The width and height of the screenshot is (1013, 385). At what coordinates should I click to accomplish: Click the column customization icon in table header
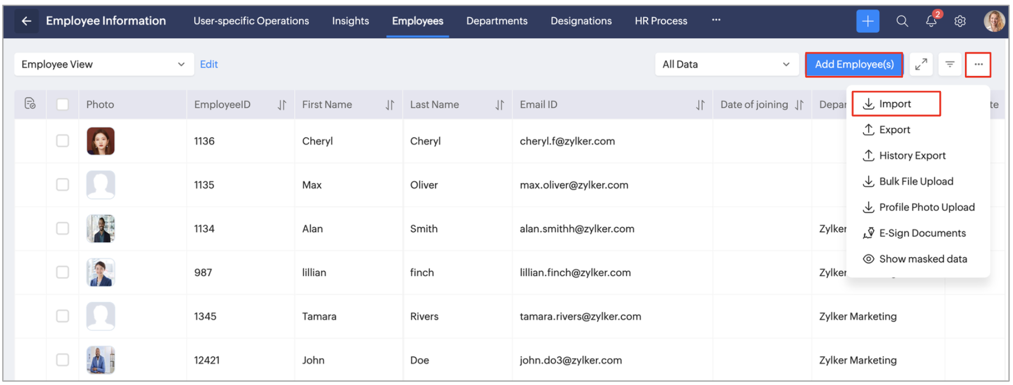click(x=30, y=104)
